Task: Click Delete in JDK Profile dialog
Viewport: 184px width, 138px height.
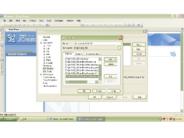Action: pyautogui.click(x=110, y=64)
